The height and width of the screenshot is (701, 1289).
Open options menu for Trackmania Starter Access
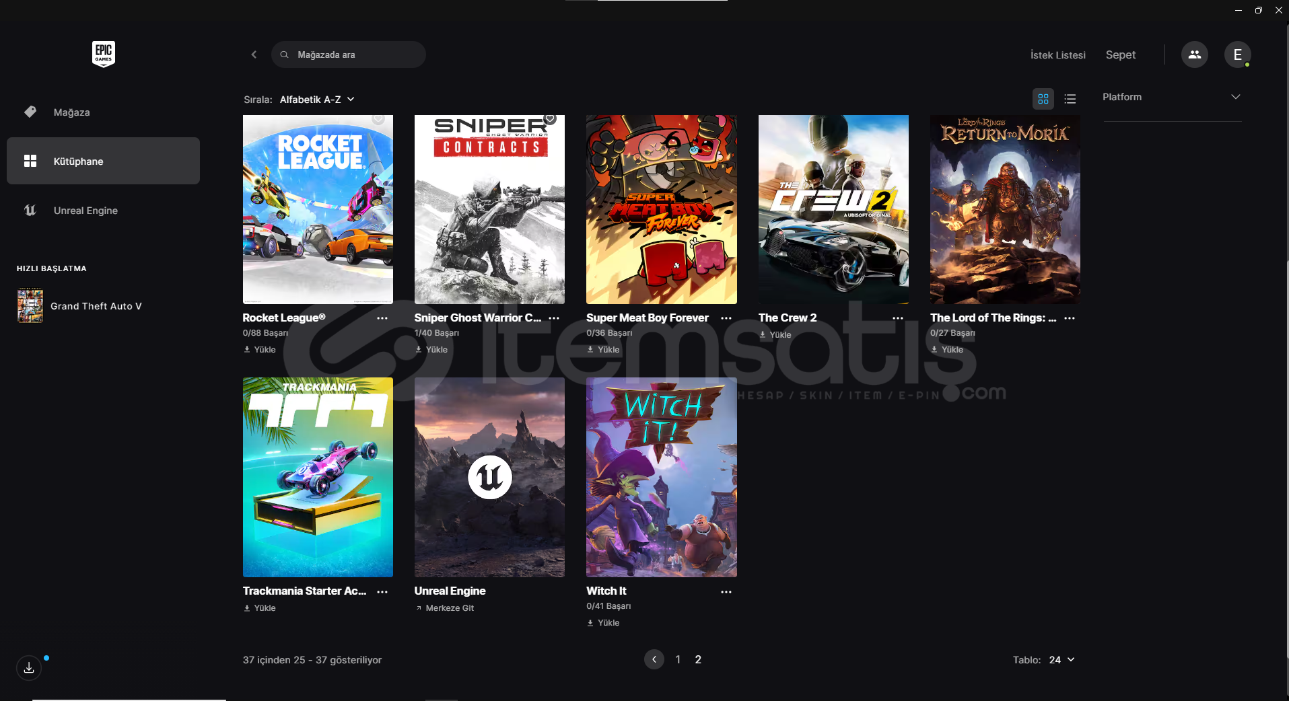tap(382, 592)
